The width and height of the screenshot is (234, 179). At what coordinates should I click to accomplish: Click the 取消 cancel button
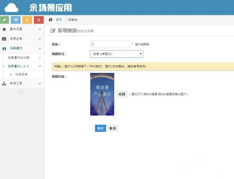point(112,129)
